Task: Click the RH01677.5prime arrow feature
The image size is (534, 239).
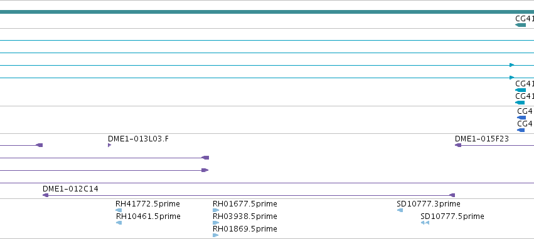Action: coord(216,210)
